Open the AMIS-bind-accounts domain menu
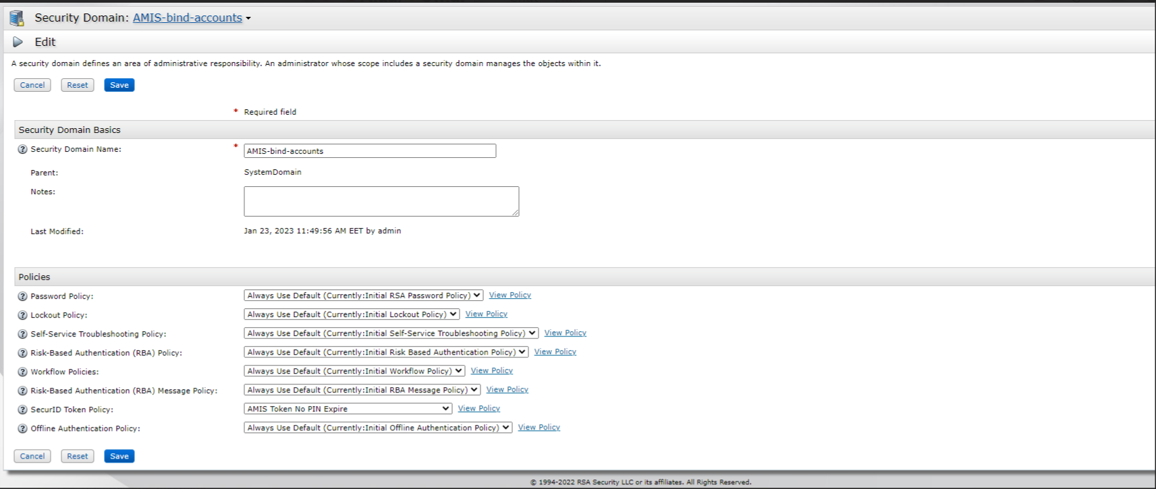1156x489 pixels. pos(192,18)
